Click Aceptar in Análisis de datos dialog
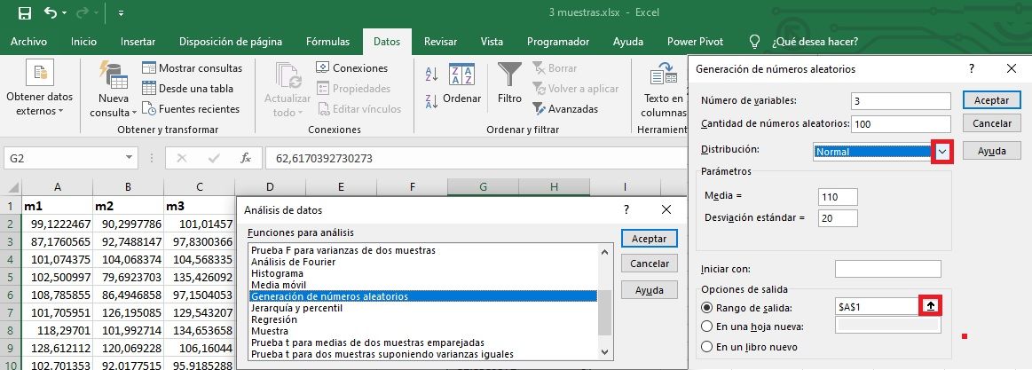Viewport: 1032px width, 370px height. point(649,239)
